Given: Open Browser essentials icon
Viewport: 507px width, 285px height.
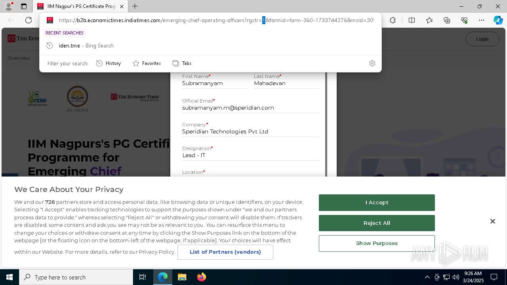Looking at the screenshot, I should [x=464, y=20].
